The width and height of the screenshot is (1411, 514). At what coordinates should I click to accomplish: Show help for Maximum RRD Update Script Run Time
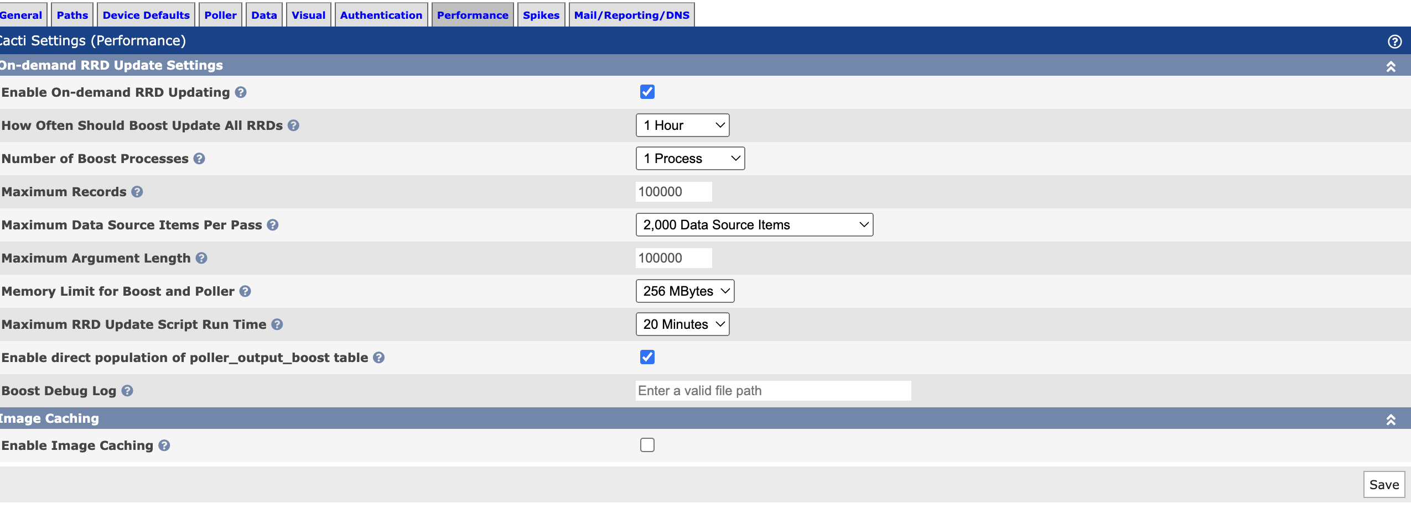[x=277, y=324]
